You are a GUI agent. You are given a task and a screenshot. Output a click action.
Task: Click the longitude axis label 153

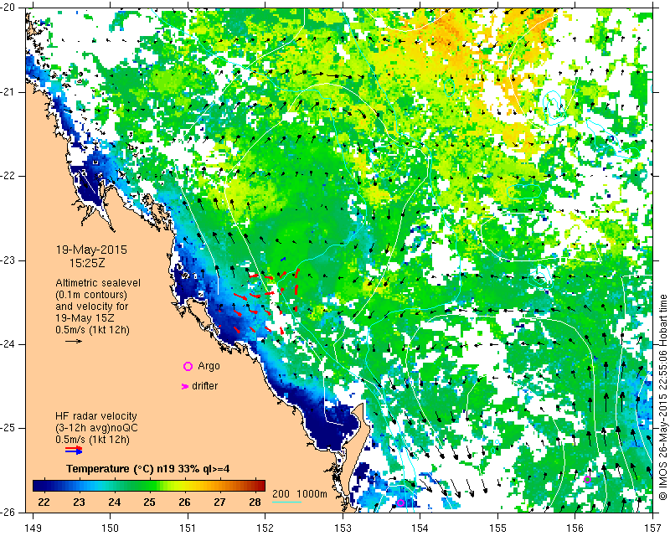tap(343, 528)
